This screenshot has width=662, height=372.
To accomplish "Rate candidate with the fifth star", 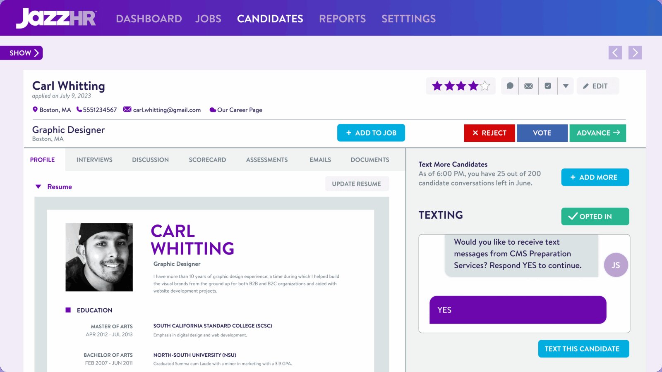I will (485, 86).
